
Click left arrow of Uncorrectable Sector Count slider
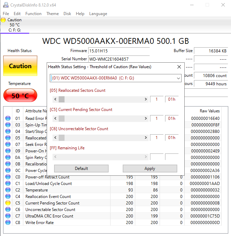point(55,138)
